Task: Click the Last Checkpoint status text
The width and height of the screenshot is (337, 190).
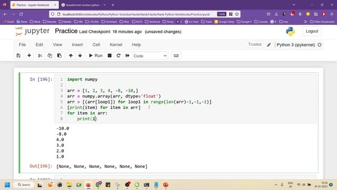Action: click(x=110, y=32)
